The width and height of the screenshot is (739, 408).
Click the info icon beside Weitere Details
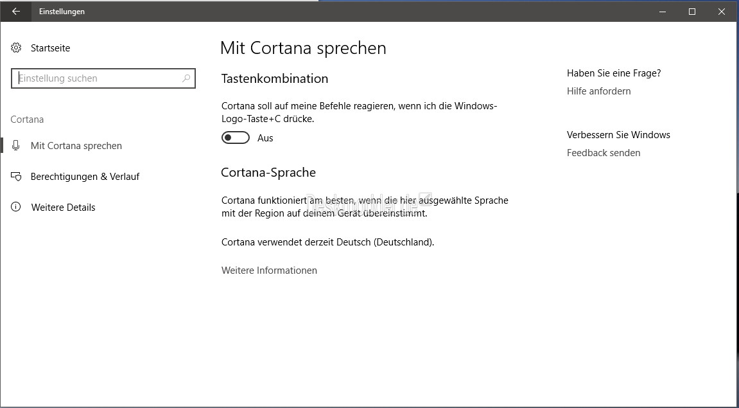pyautogui.click(x=16, y=207)
